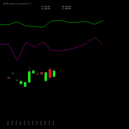129x129 pixels.
Task: Click the 17 Jun date label
Action: [29, 123]
